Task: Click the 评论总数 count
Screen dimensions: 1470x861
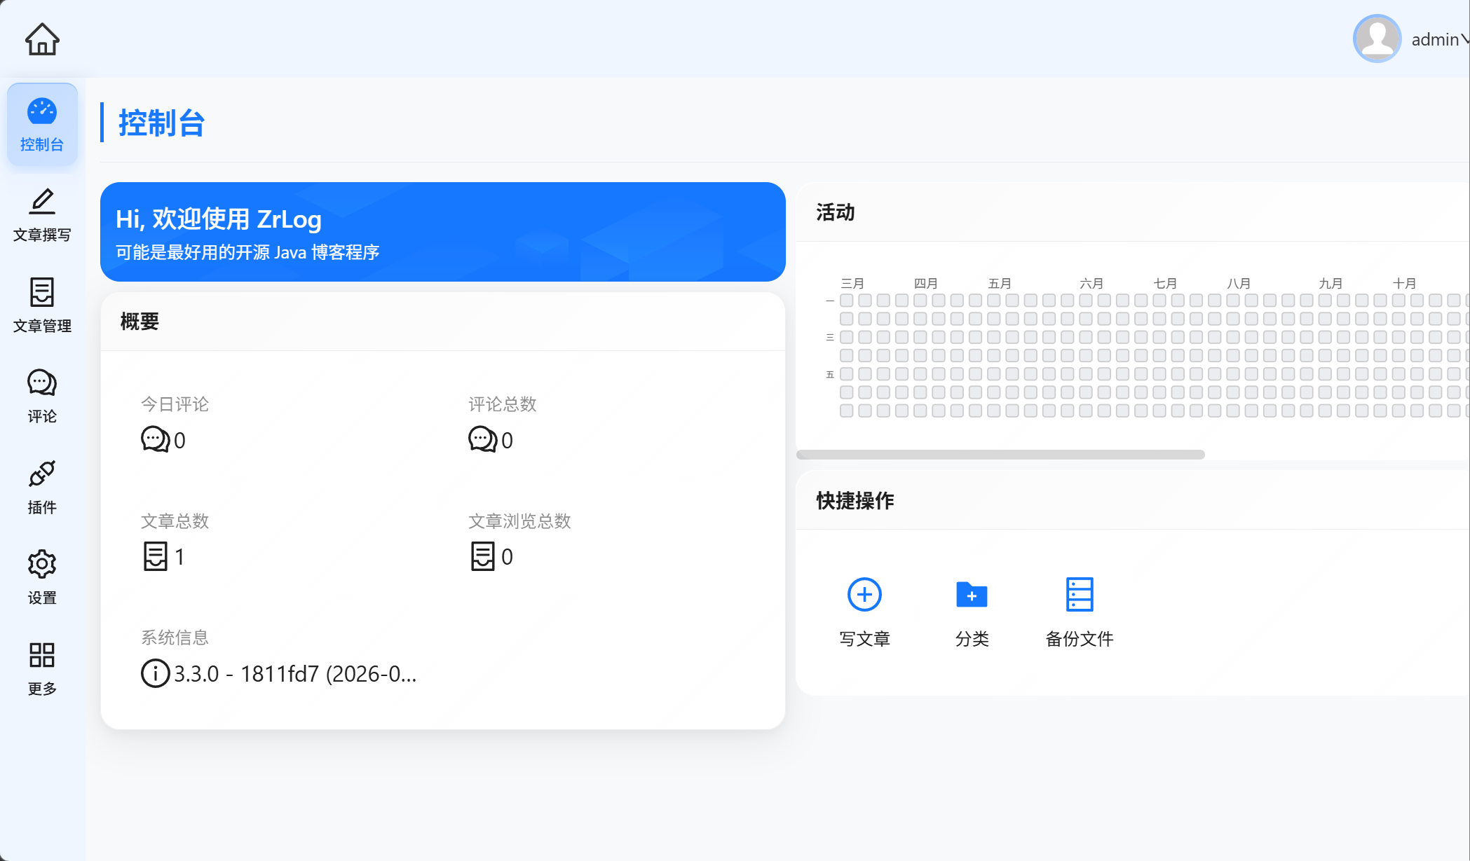Action: 506,440
